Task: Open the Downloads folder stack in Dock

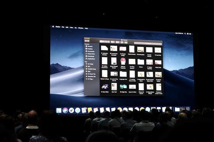Action: tap(177, 109)
